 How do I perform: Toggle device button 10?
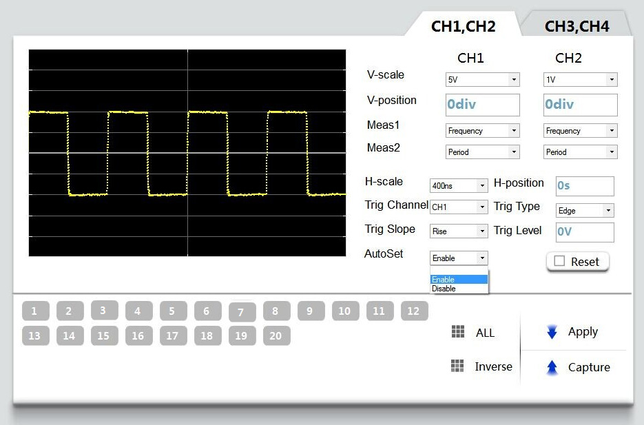346,311
